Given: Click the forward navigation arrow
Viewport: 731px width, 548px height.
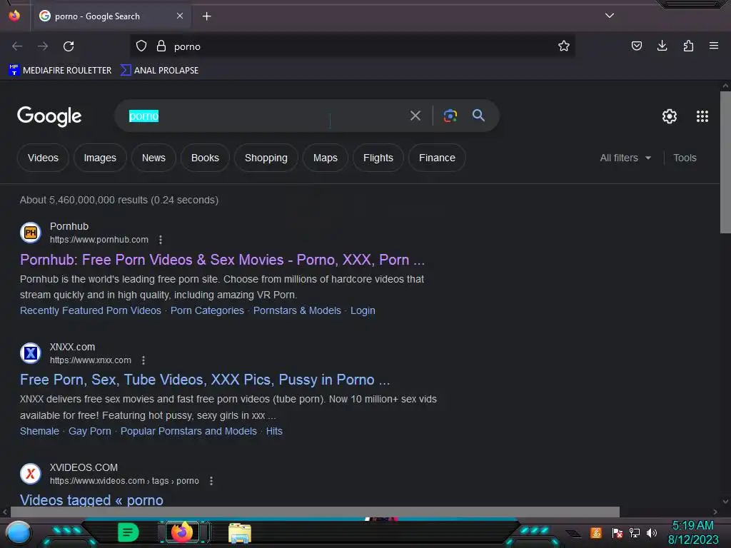Looking at the screenshot, I should click(43, 46).
